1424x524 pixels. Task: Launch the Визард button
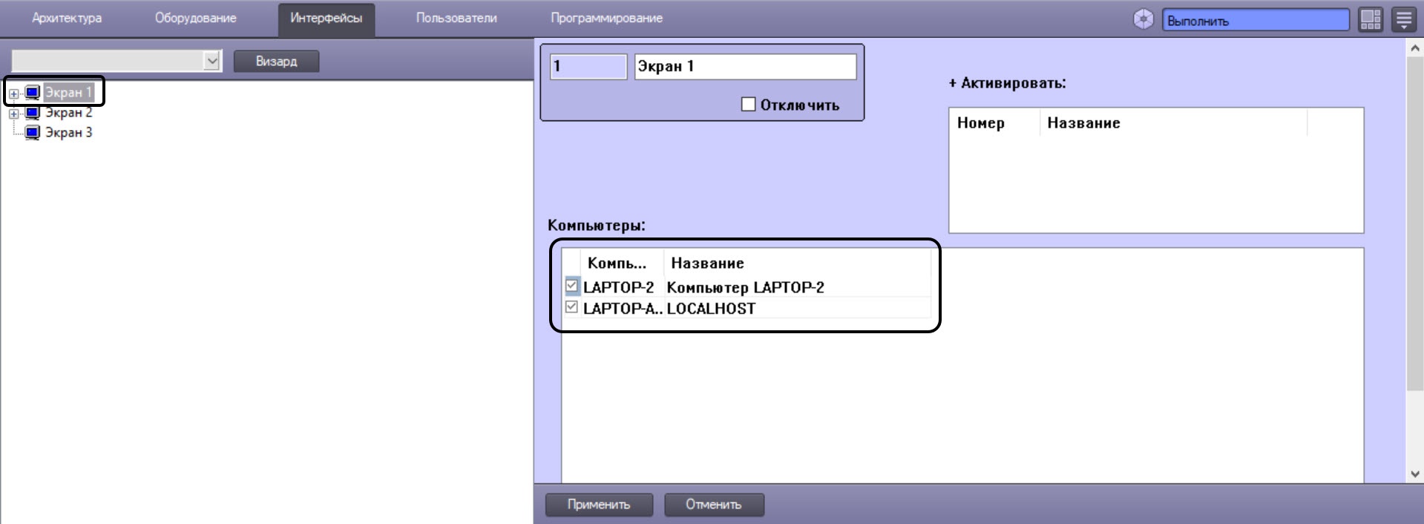point(276,62)
